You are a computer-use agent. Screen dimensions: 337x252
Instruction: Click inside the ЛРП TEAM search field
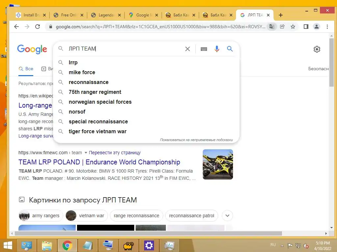(125, 49)
